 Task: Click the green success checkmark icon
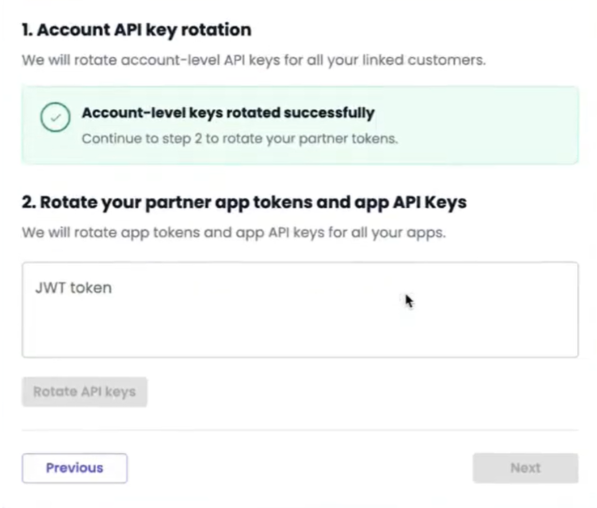point(55,117)
